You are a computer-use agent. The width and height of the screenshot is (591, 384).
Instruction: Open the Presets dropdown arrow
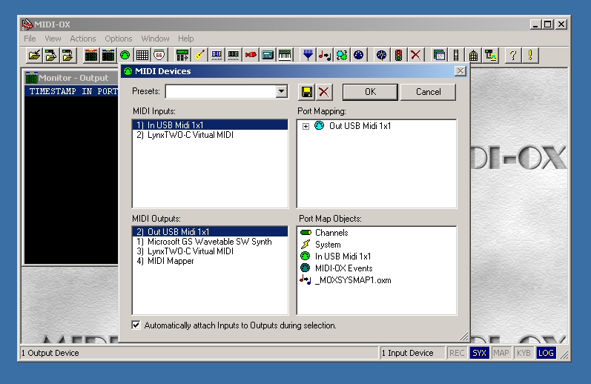pyautogui.click(x=281, y=92)
